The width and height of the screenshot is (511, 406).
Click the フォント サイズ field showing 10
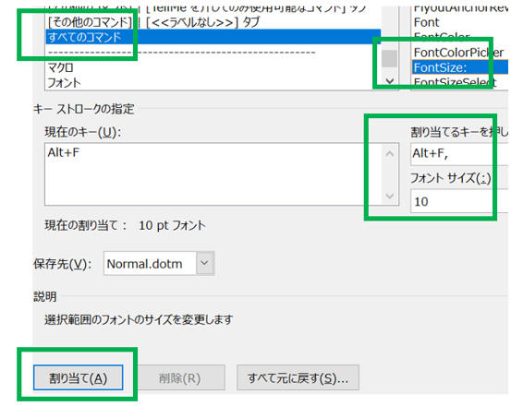click(459, 201)
